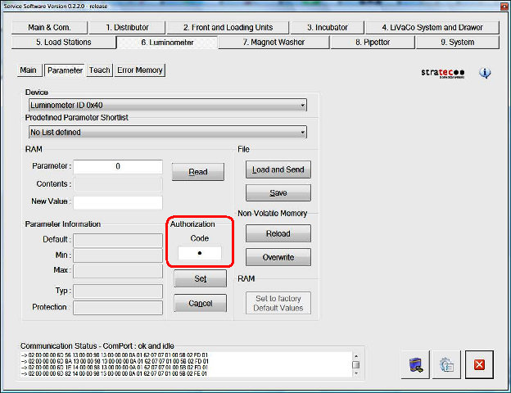Image resolution: width=511 pixels, height=393 pixels.
Task: Click the Overwrite non-volatile memory button
Action: (278, 257)
